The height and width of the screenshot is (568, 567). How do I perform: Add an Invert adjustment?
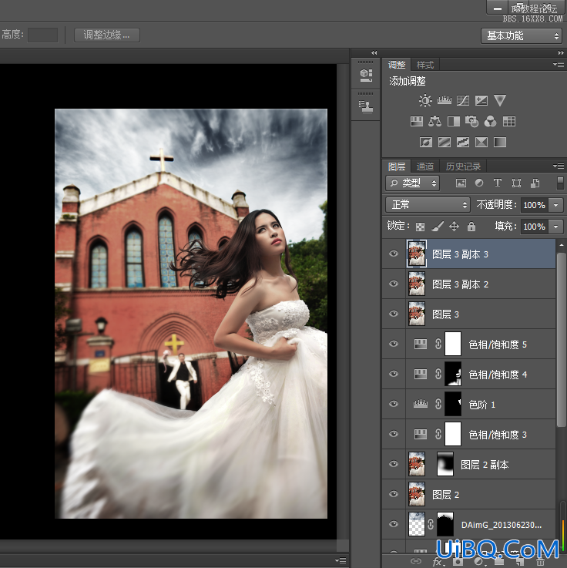[426, 142]
